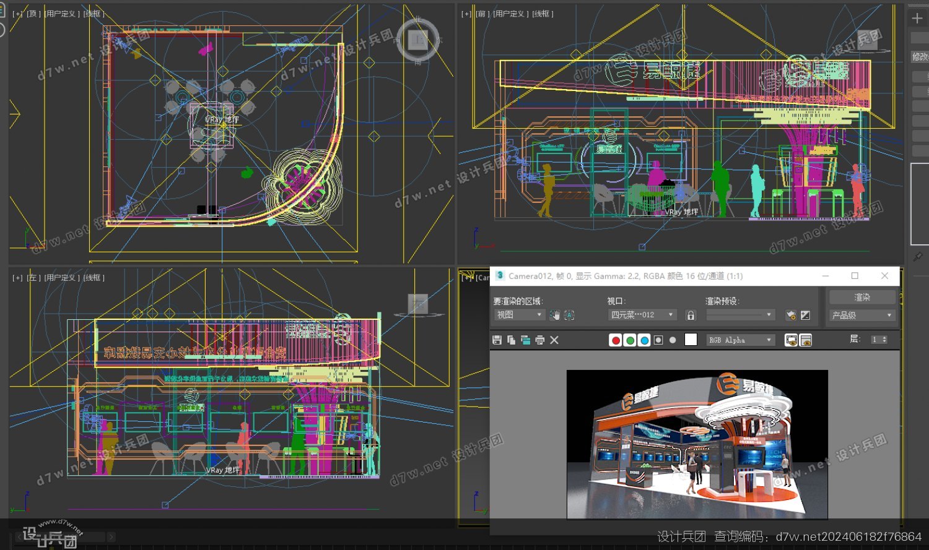Open the [+] menu of the front viewport
This screenshot has height=550, width=929.
(466, 14)
